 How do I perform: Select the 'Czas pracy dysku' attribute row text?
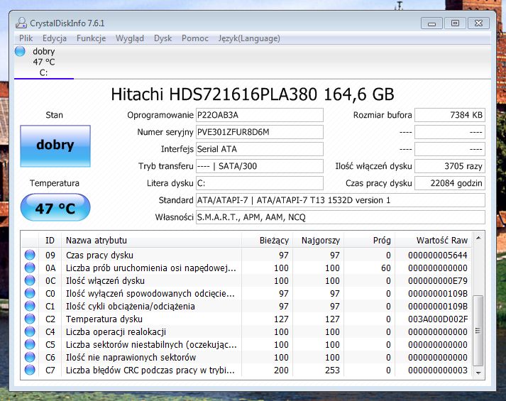click(x=99, y=256)
